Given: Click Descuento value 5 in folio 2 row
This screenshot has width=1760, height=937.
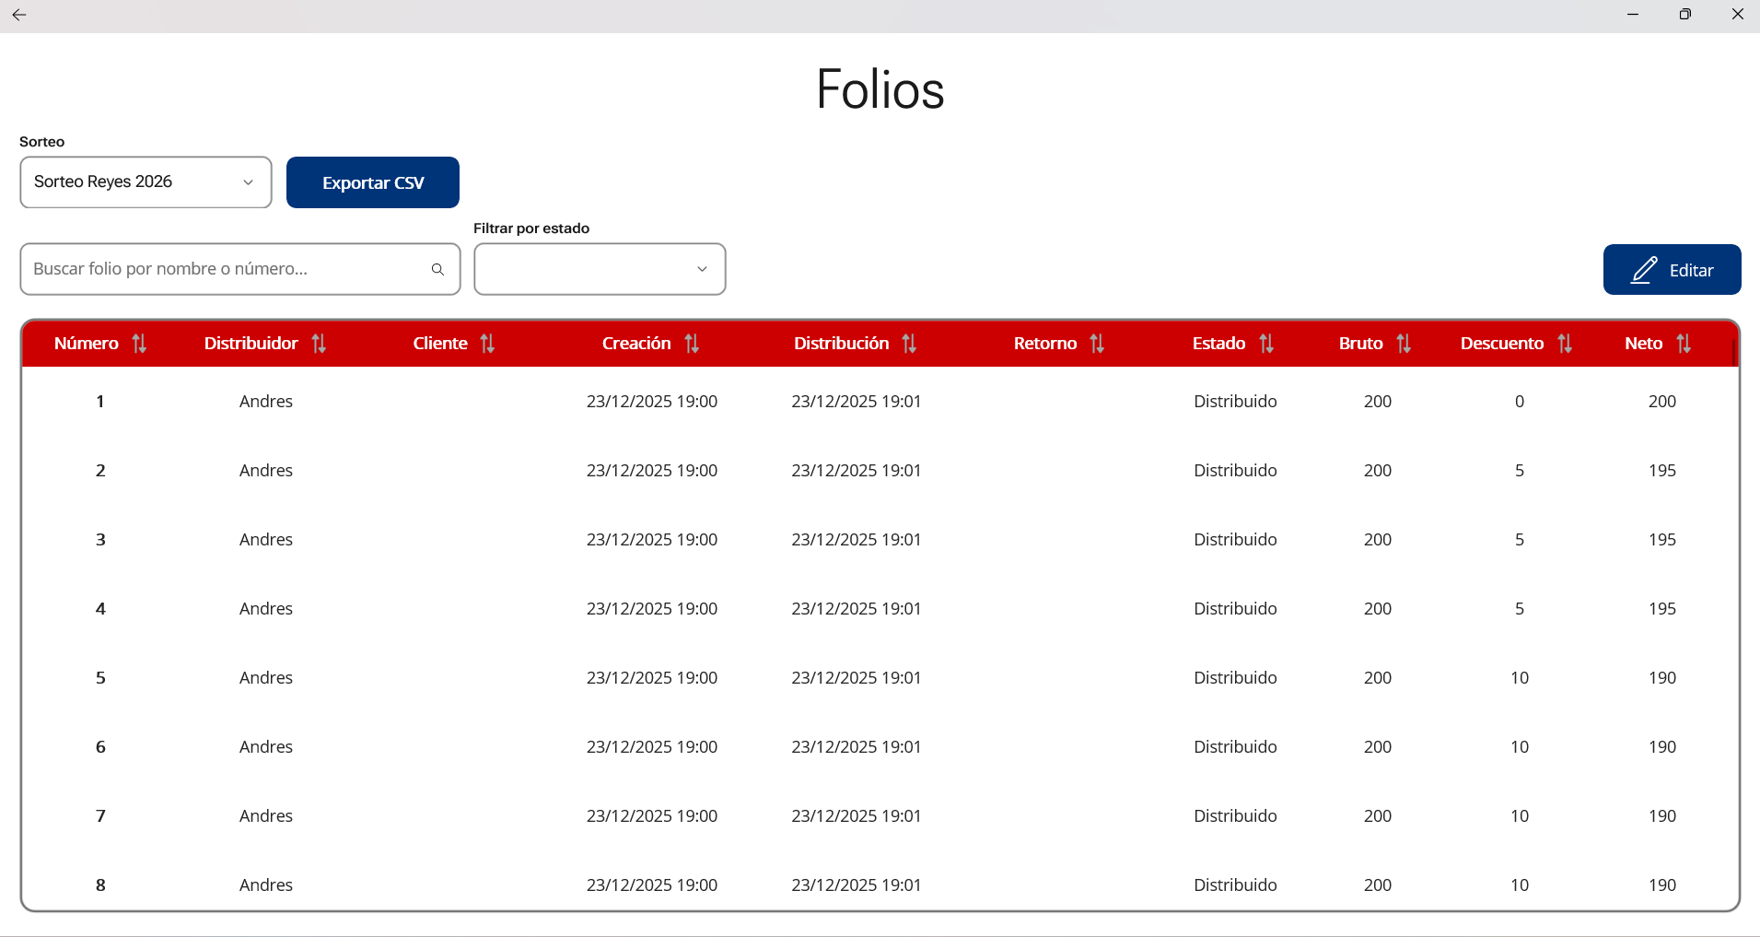Looking at the screenshot, I should coord(1520,471).
